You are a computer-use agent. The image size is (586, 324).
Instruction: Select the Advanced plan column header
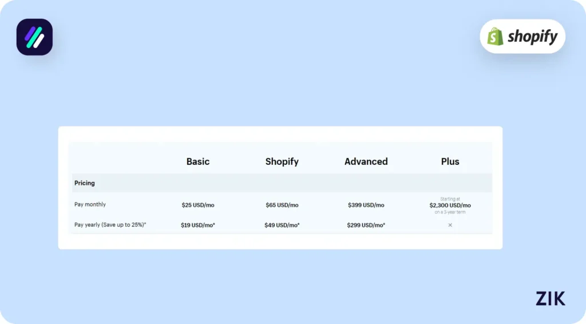[x=366, y=161]
